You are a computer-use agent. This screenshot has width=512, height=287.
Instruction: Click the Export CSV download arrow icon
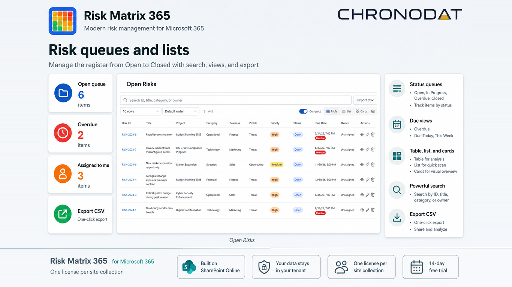point(397,218)
